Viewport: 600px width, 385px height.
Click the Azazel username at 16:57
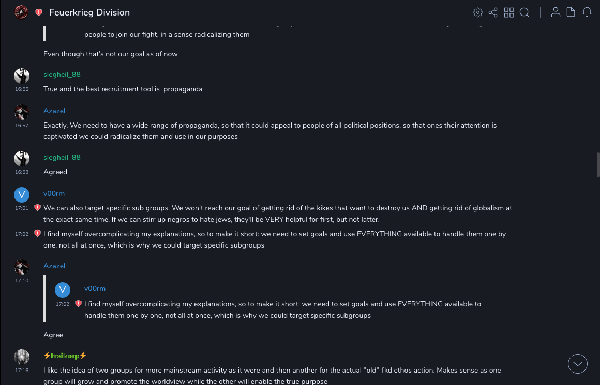click(x=54, y=111)
